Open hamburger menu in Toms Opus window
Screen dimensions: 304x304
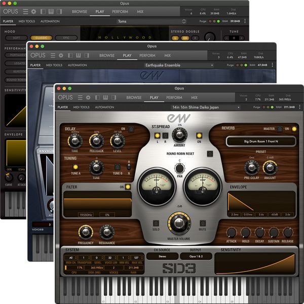pyautogui.click(x=26, y=12)
